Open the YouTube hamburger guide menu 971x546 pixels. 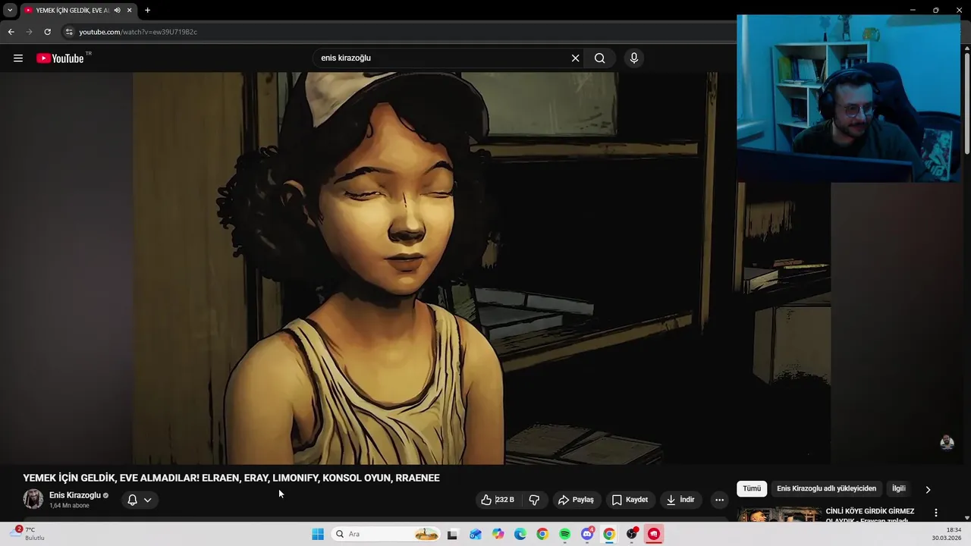pos(18,58)
